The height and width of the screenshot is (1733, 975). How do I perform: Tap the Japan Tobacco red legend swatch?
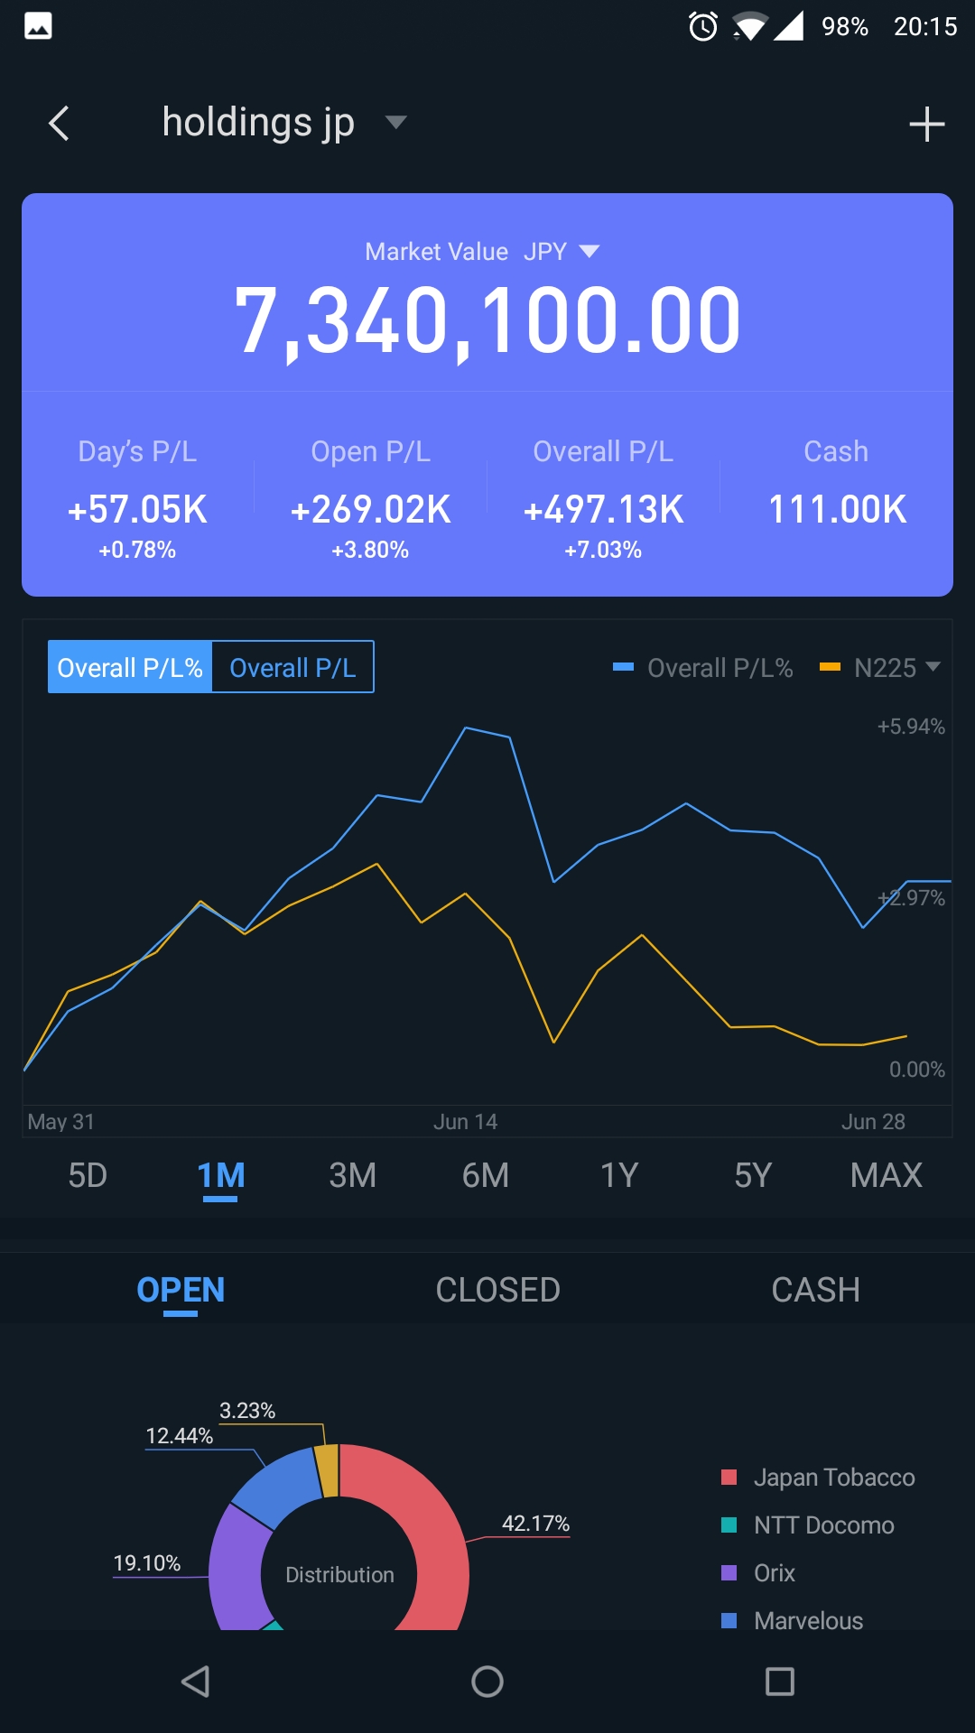729,1478
